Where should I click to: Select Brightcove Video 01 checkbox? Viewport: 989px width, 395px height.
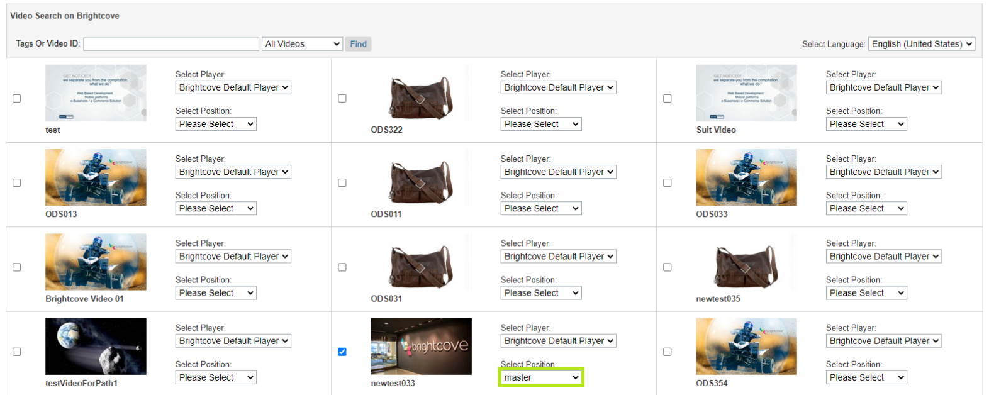(17, 267)
